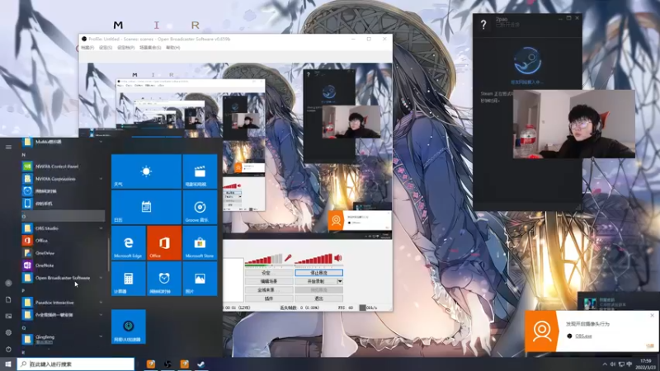
Task: Expand the Qingfeng folder
Action: 101,336
